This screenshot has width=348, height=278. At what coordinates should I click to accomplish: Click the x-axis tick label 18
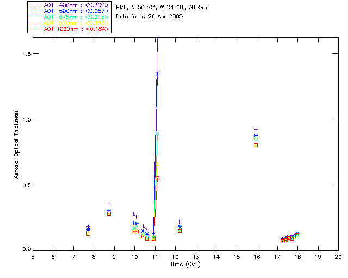297,257
